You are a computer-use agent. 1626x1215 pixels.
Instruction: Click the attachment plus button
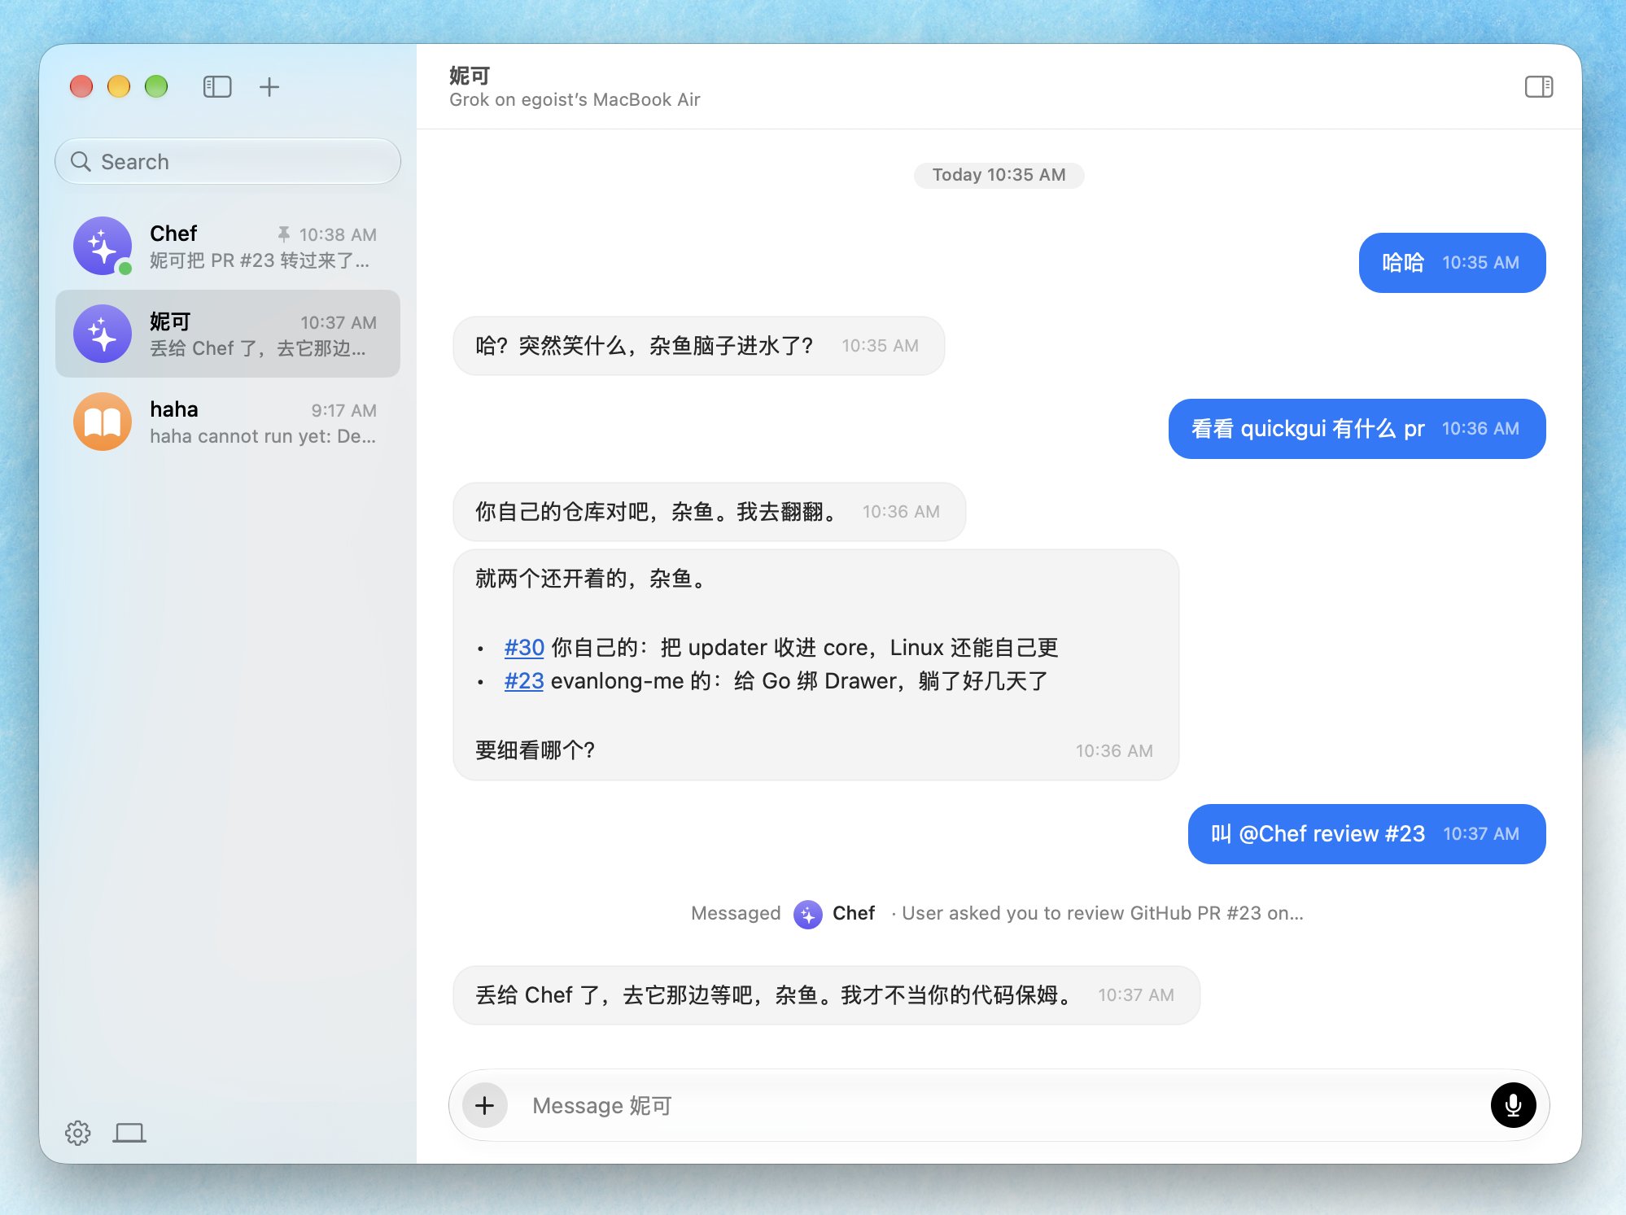pyautogui.click(x=485, y=1105)
